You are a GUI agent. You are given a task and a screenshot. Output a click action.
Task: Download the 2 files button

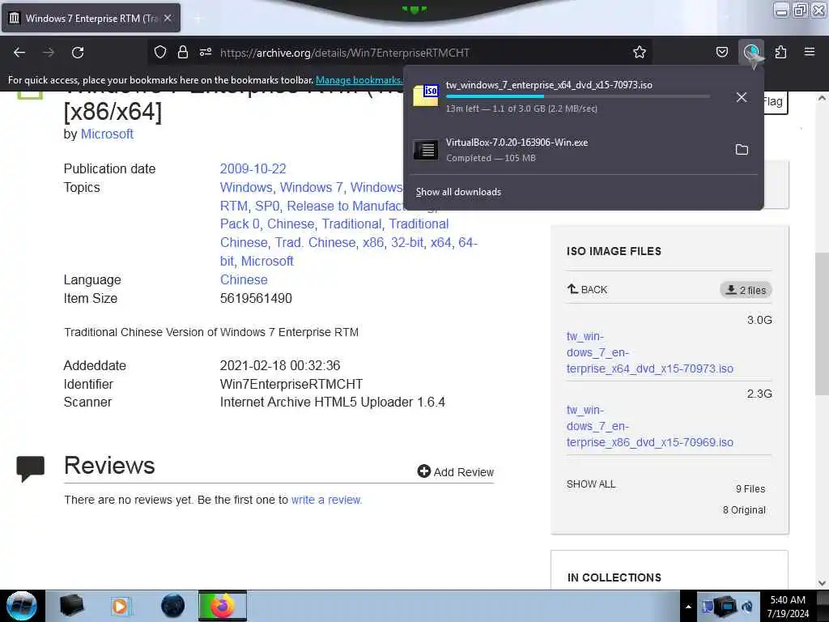746,290
